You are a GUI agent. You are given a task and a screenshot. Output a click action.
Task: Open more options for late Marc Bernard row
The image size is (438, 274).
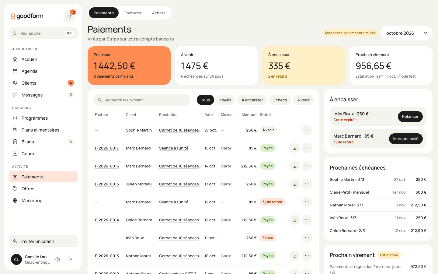coord(307,202)
